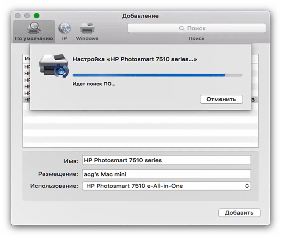Click the printer list name column header

click(26, 59)
